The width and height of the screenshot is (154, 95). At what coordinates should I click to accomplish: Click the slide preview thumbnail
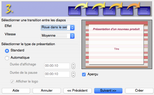click(x=117, y=44)
